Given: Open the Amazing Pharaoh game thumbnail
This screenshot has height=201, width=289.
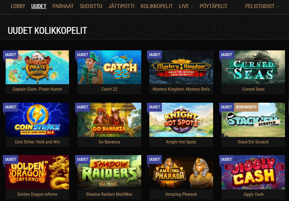Looking at the screenshot, I should coord(181,172).
